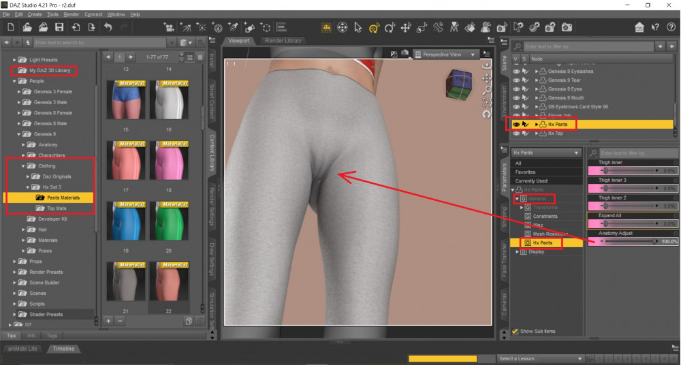Expand Genesis 3 Female folder
681x365 pixels.
pyautogui.click(x=19, y=92)
